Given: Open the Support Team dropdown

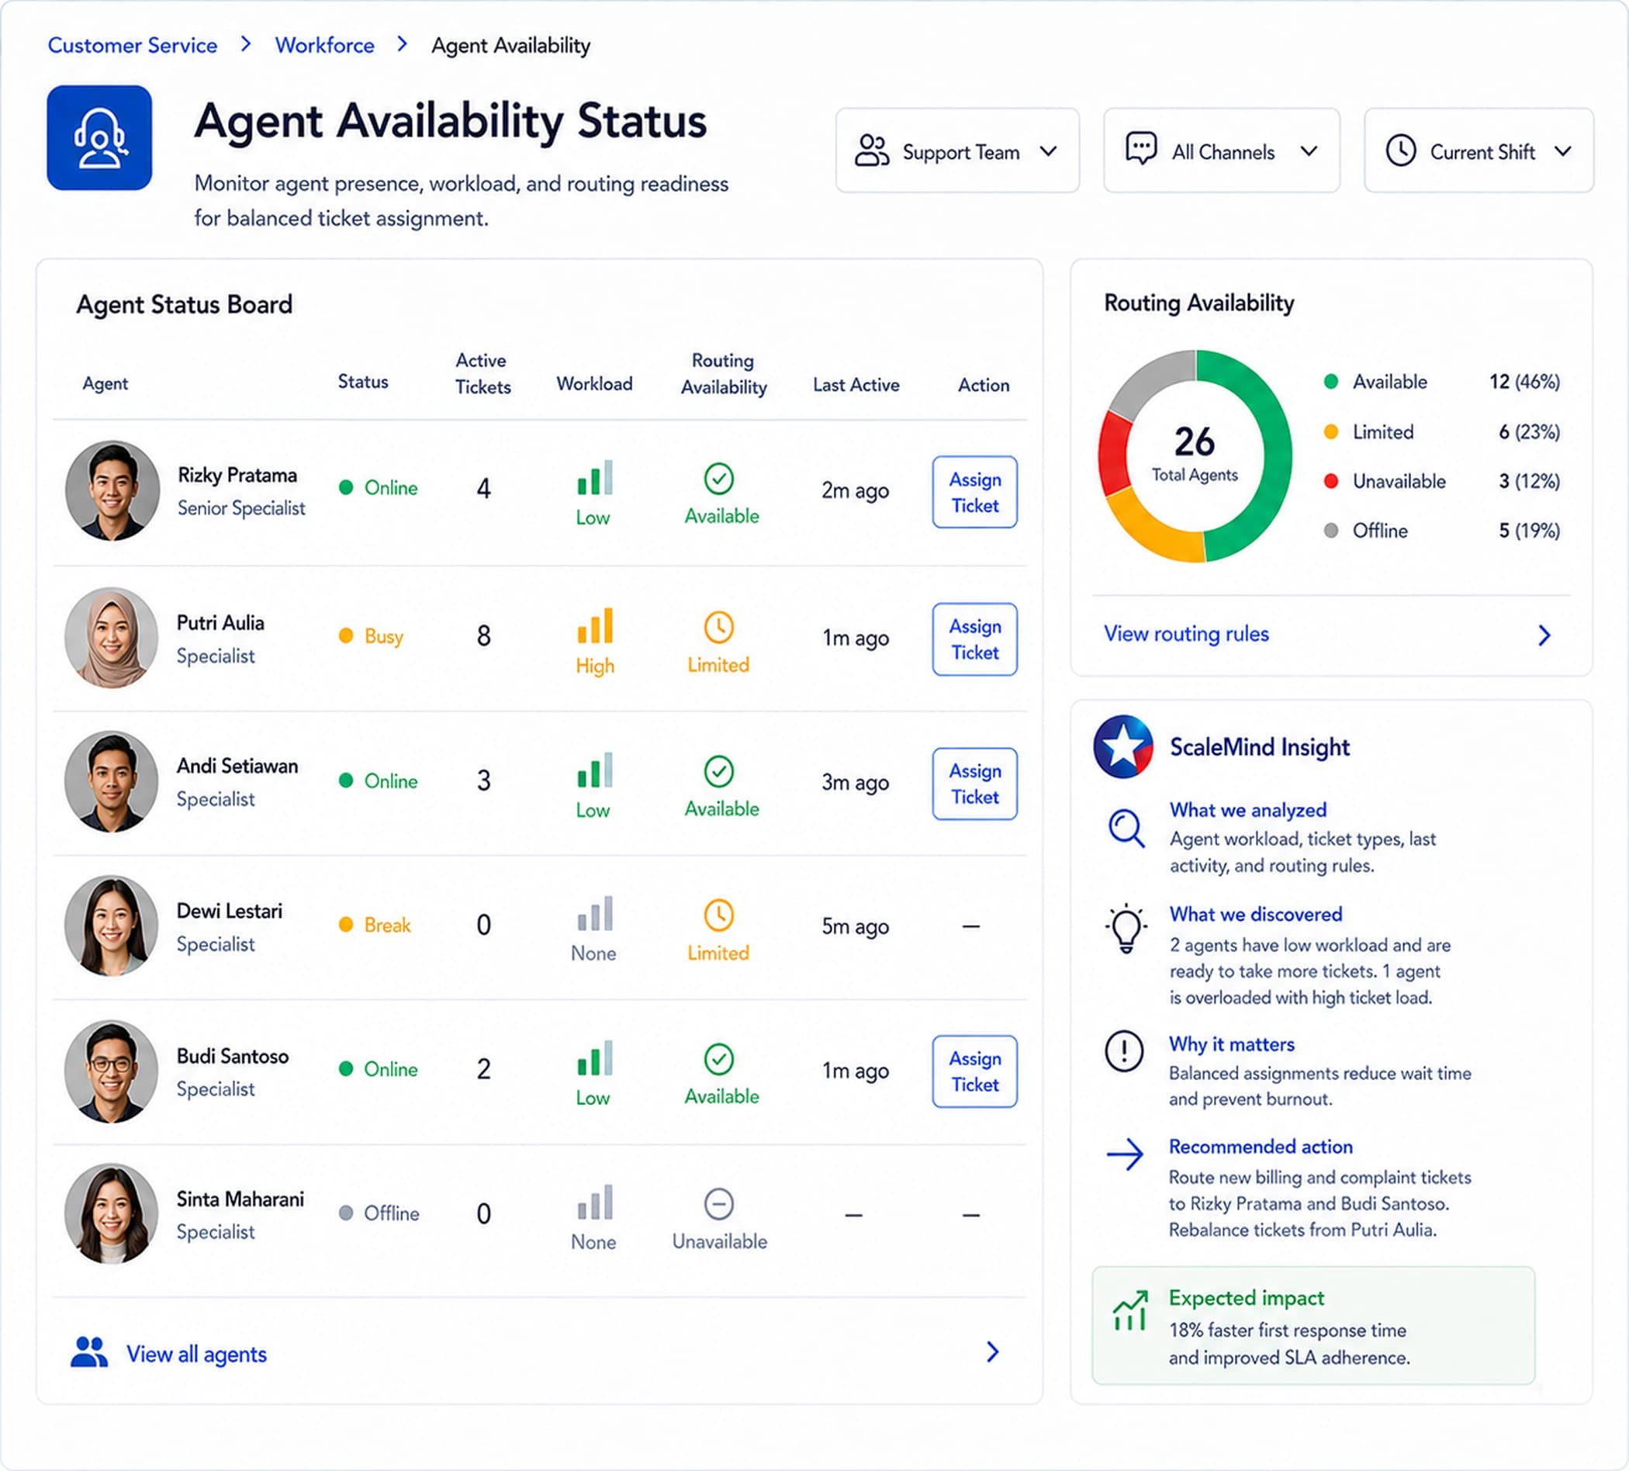Looking at the screenshot, I should tap(957, 151).
